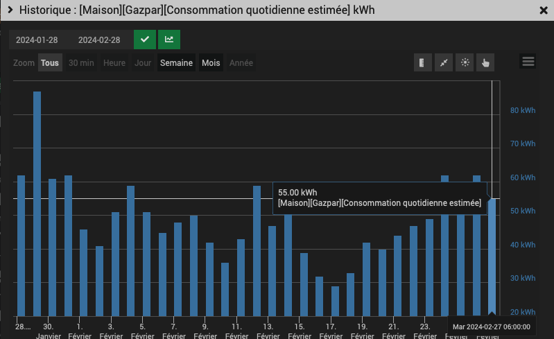554x339 pixels.
Task: Toggle the bar grouping ruler icon
Action: click(422, 62)
